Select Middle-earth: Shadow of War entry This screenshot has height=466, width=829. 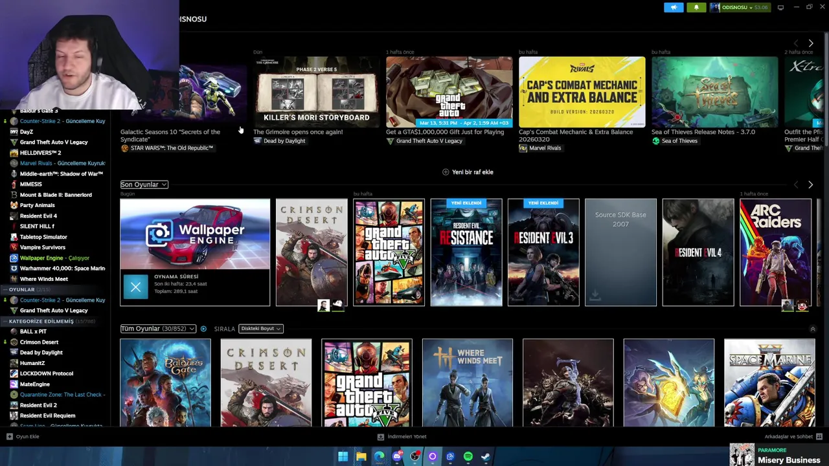[x=61, y=173]
